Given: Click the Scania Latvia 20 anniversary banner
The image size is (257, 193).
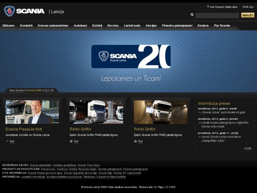Looking at the screenshot, I should [131, 56].
